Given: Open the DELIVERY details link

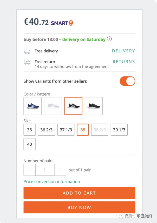Looking at the screenshot, I should (x=123, y=51).
